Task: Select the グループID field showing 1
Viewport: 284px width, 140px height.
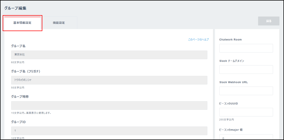Action: 109,131
